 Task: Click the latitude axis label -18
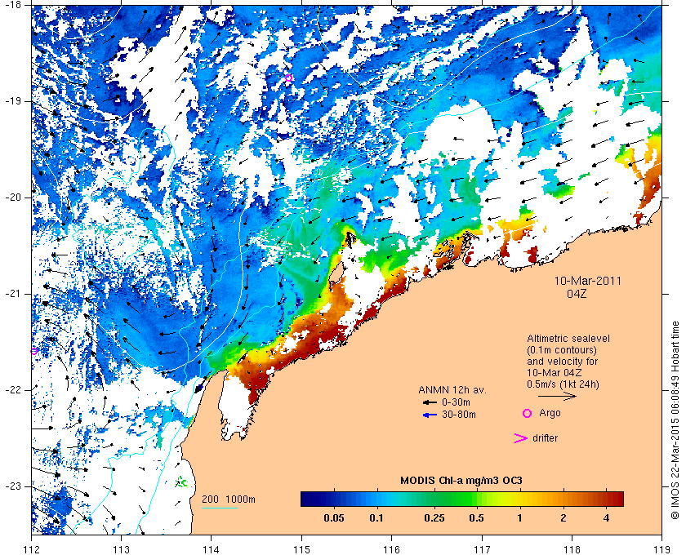click(x=12, y=5)
